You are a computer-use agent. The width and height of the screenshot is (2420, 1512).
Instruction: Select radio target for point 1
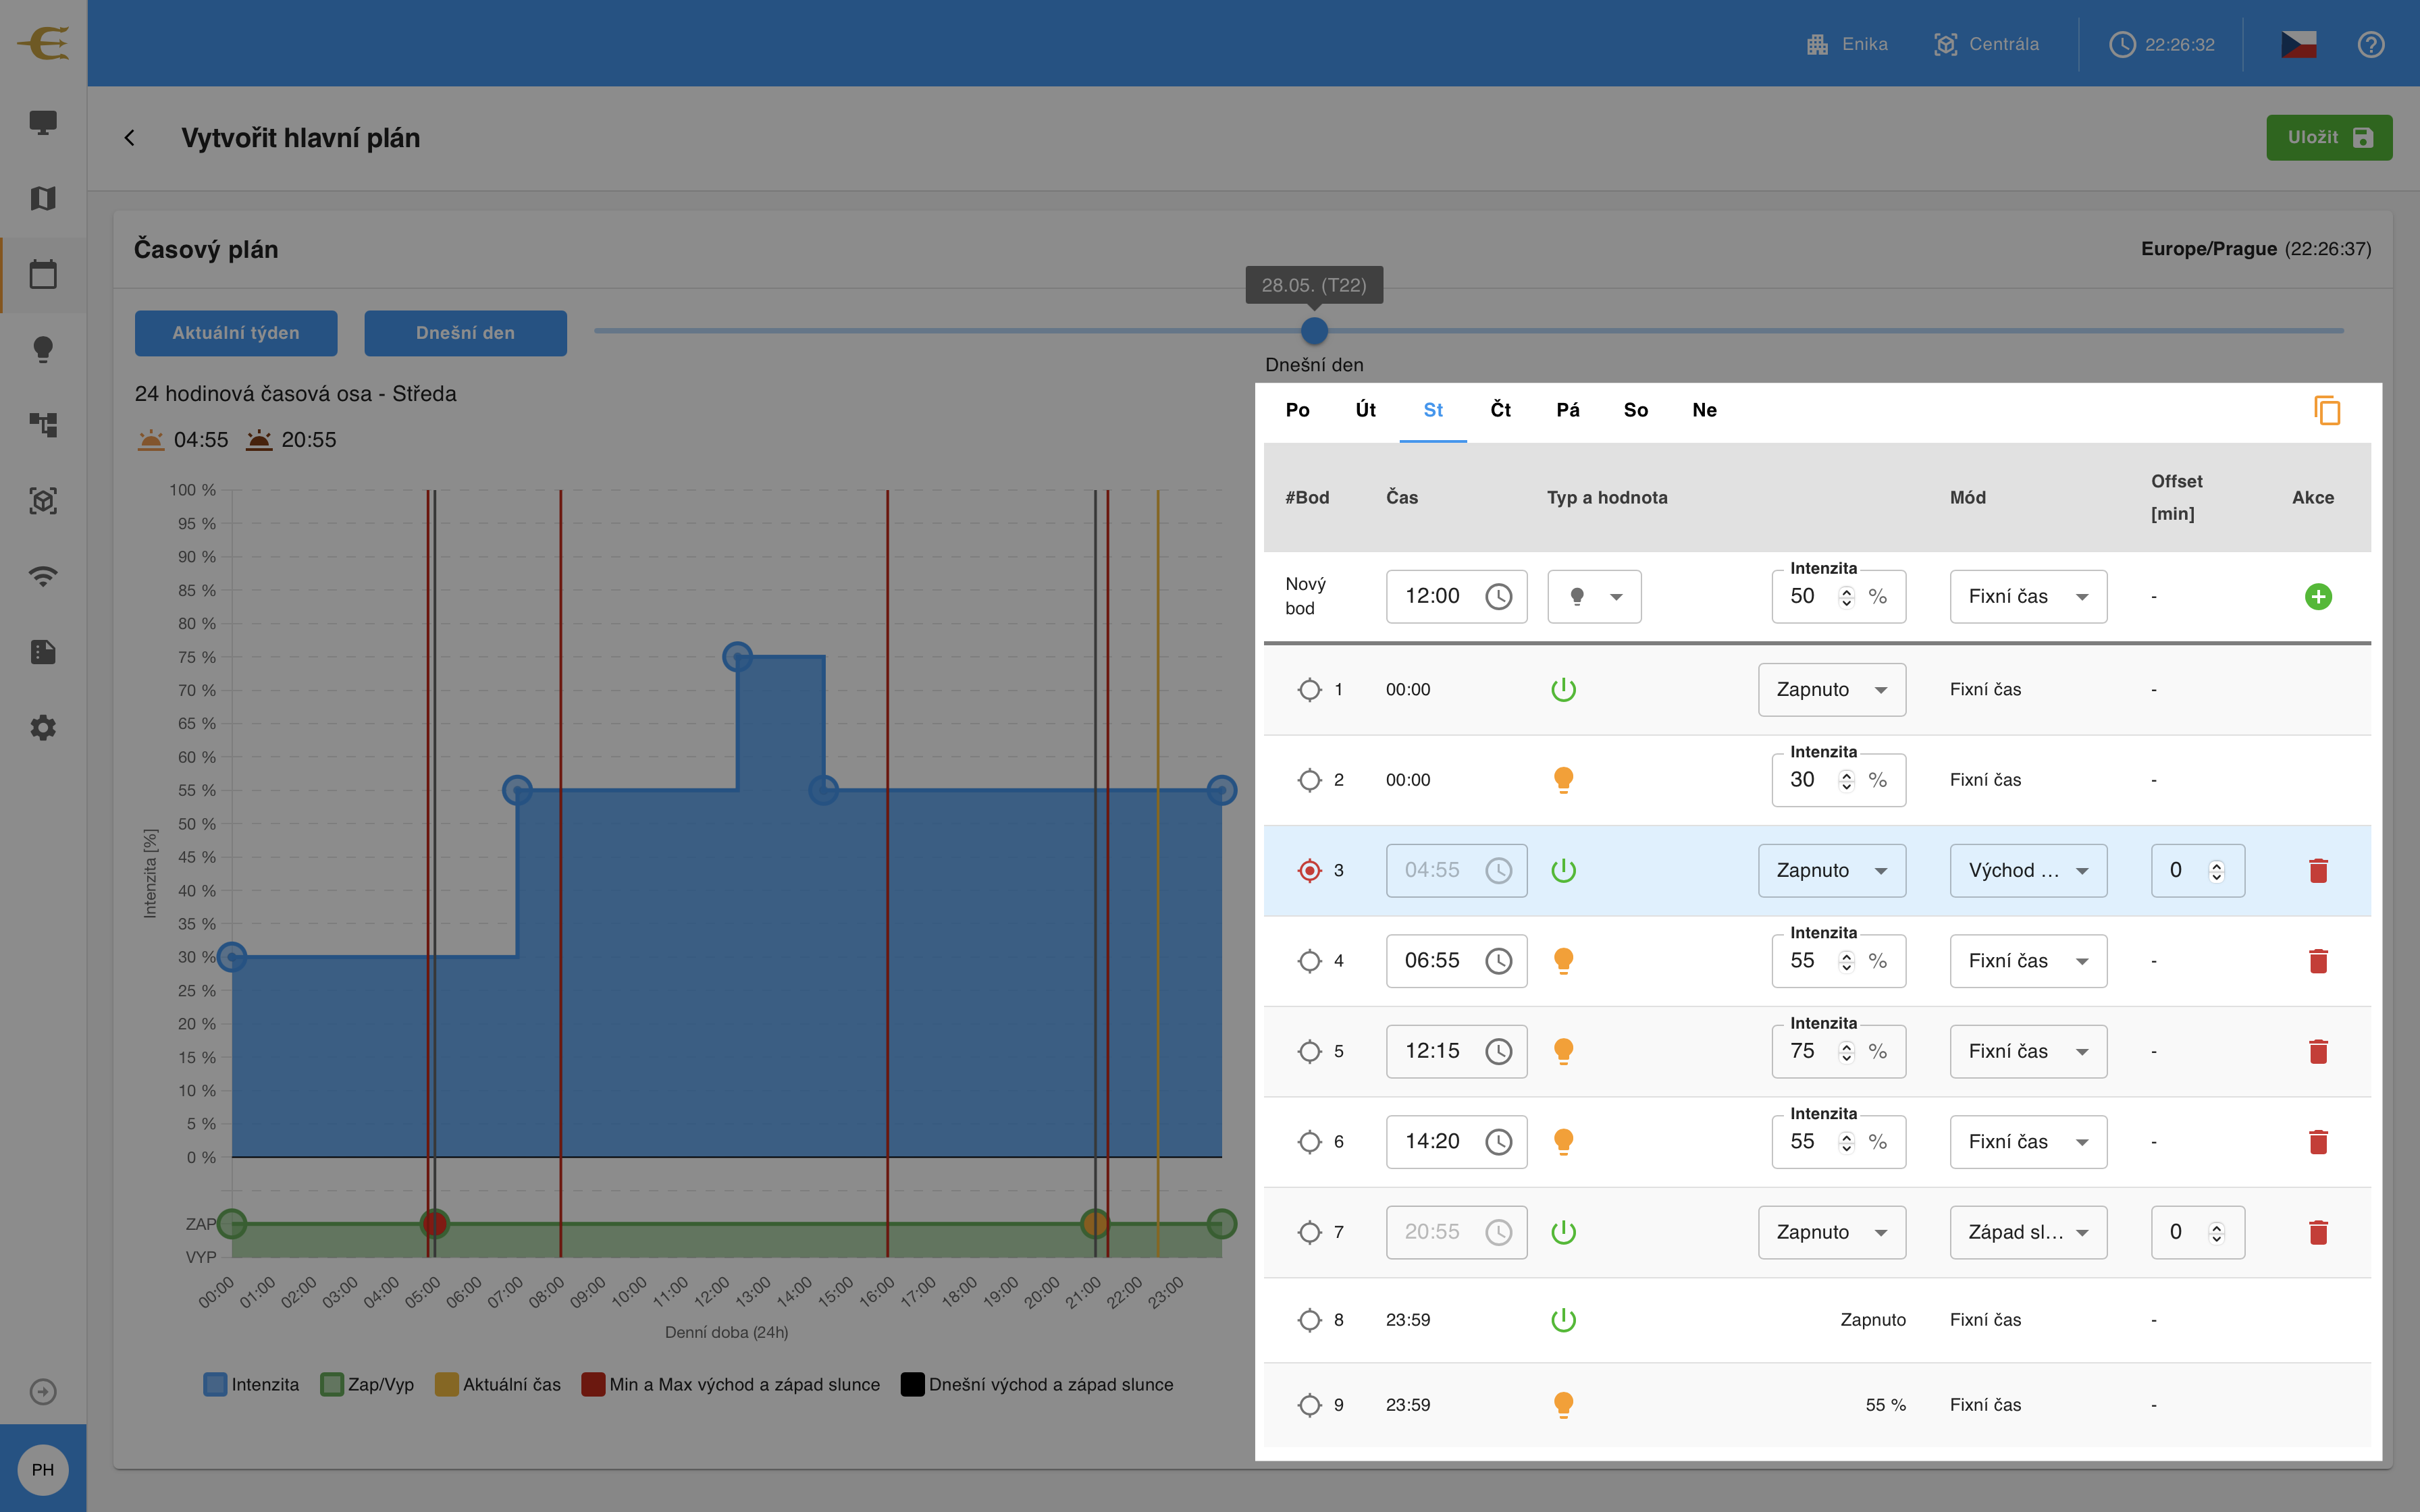[x=1309, y=689]
